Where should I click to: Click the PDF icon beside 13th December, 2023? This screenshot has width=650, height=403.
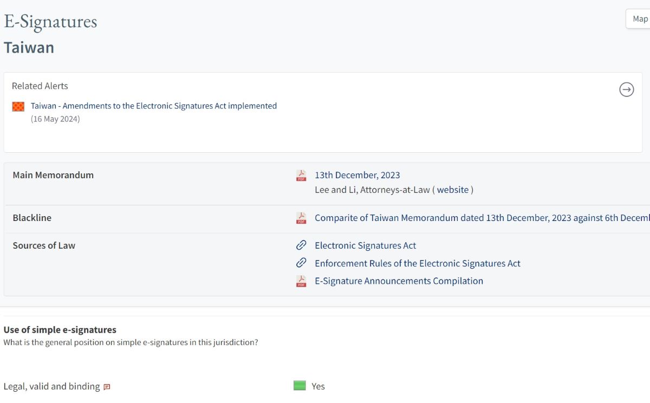point(301,175)
